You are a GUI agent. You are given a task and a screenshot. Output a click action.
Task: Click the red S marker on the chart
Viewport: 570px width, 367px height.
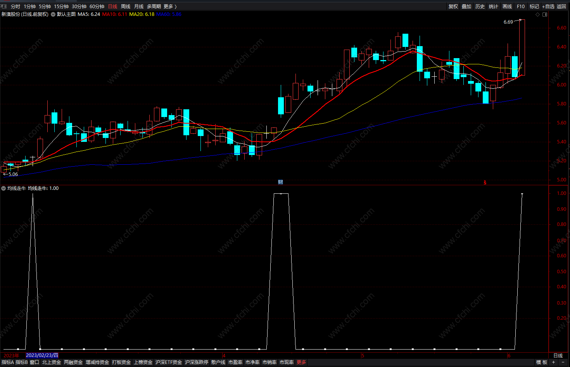point(485,183)
